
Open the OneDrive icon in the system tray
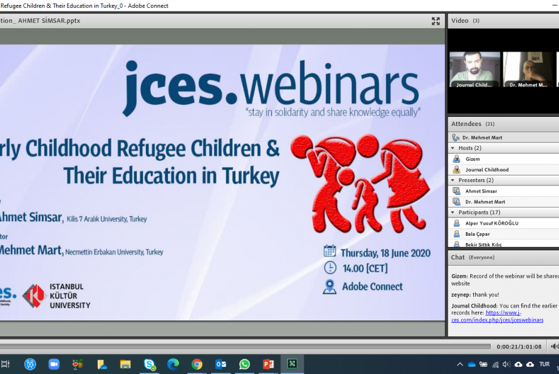[473, 364]
